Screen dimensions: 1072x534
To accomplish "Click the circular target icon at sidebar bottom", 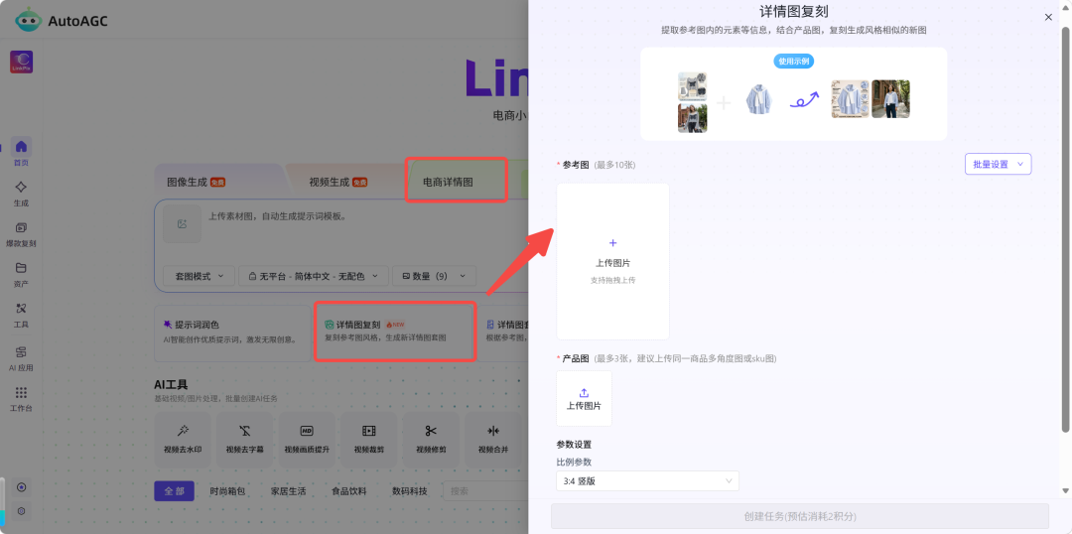I will tap(21, 487).
